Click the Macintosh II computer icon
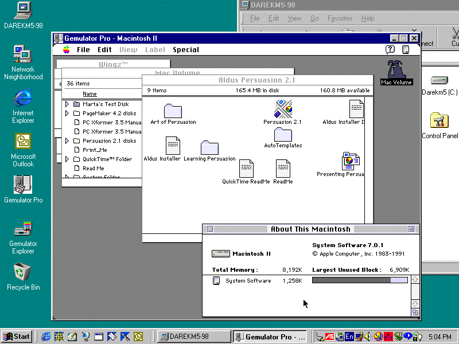The width and height of the screenshot is (459, 344). point(221,253)
